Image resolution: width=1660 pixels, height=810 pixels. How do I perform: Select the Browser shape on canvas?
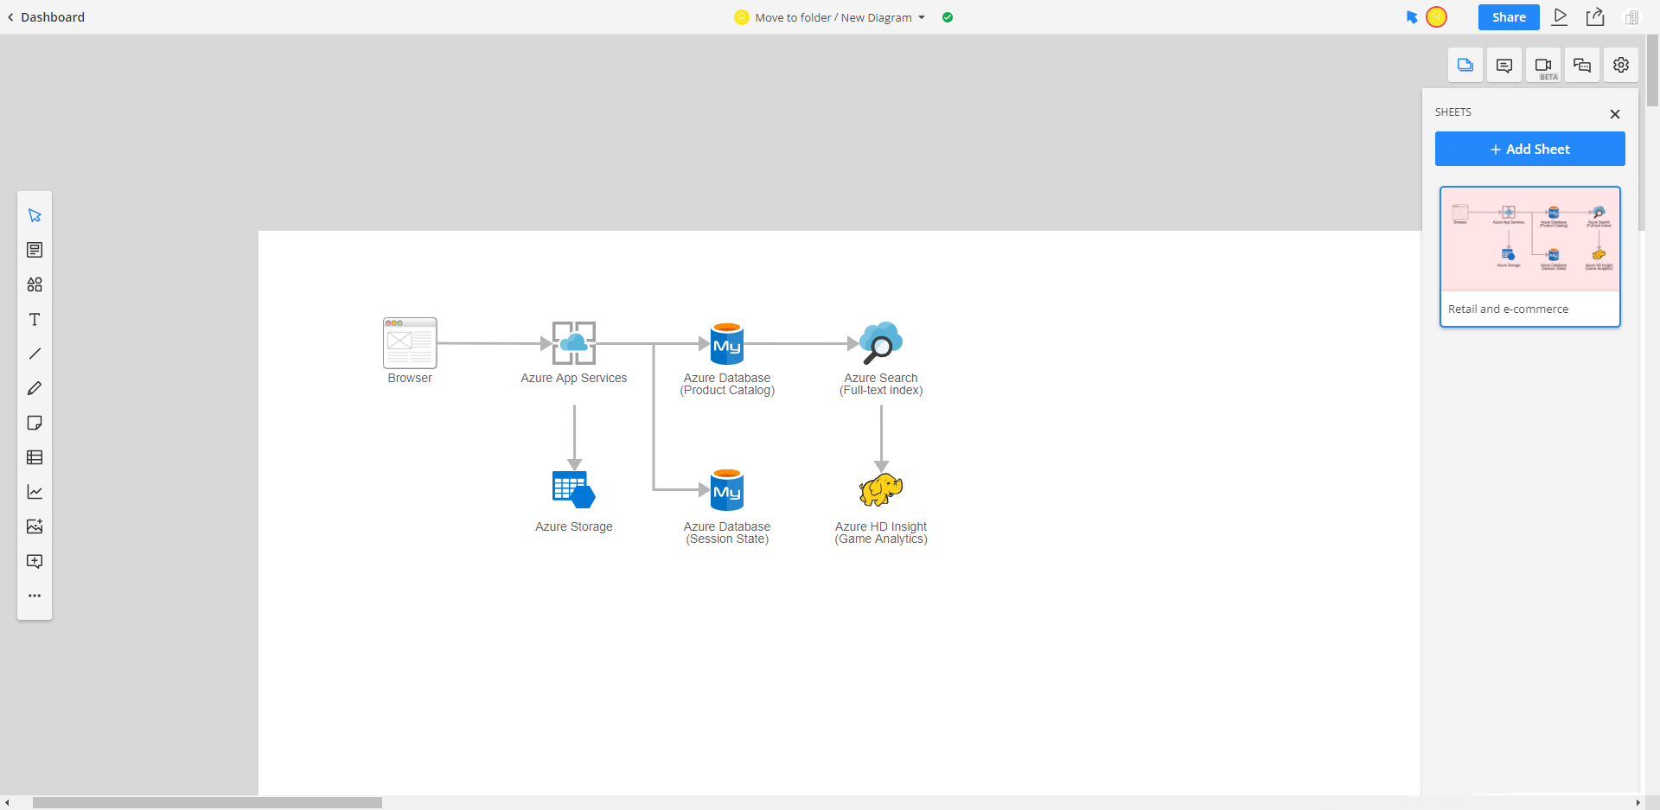[x=410, y=342]
